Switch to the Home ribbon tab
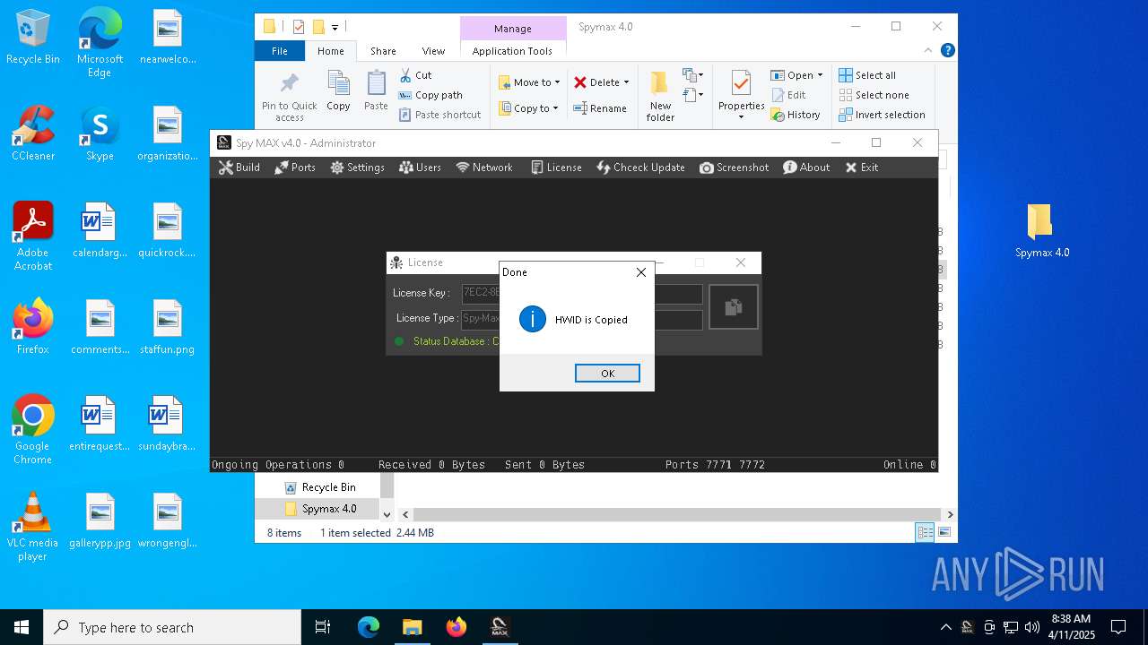This screenshot has height=645, width=1148. coord(331,51)
